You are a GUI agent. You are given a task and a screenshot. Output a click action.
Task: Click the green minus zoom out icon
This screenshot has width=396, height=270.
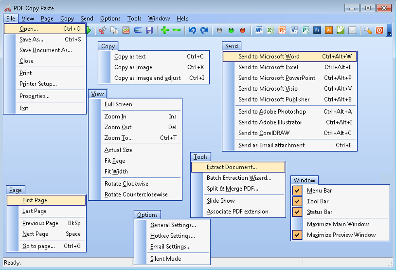[177, 30]
